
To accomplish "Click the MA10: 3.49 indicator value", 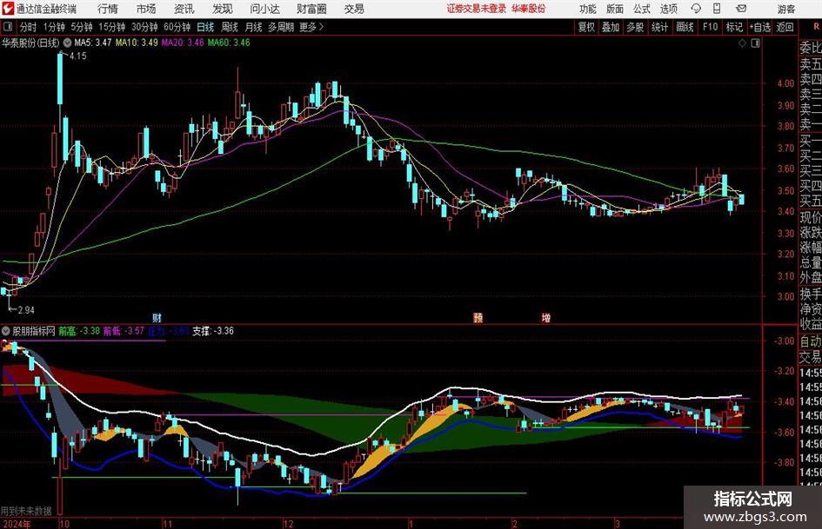I will [137, 43].
